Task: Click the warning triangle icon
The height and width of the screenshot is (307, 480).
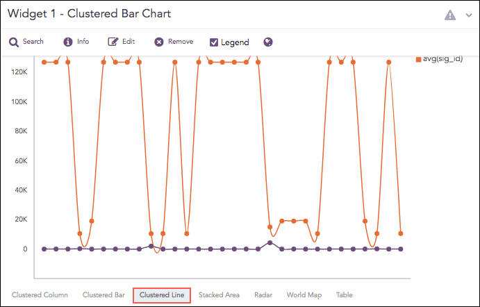Action: coord(450,15)
